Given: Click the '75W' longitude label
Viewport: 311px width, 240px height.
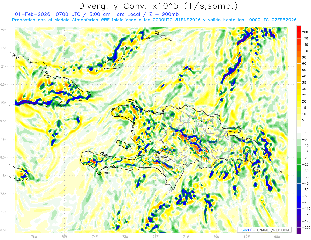Looking at the screenshot, I should (x=64, y=236).
